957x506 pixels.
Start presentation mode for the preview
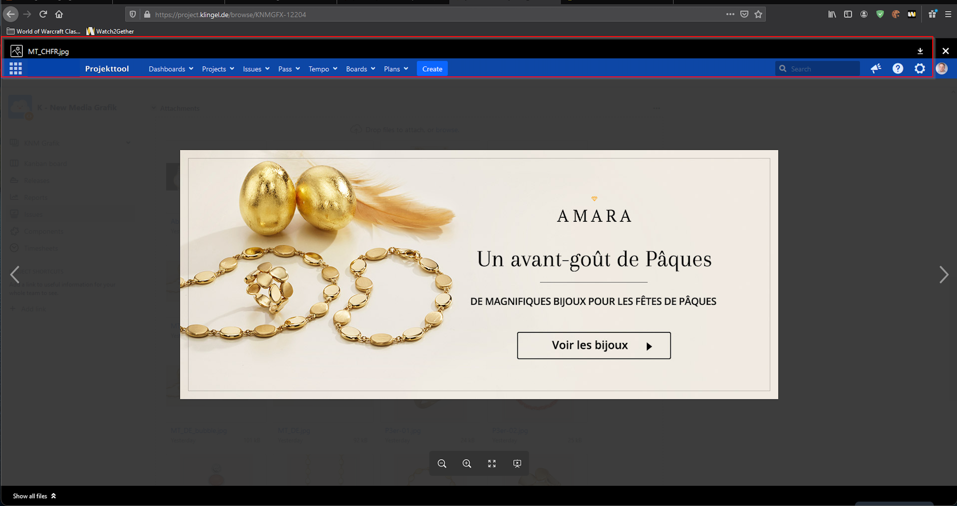pos(517,463)
